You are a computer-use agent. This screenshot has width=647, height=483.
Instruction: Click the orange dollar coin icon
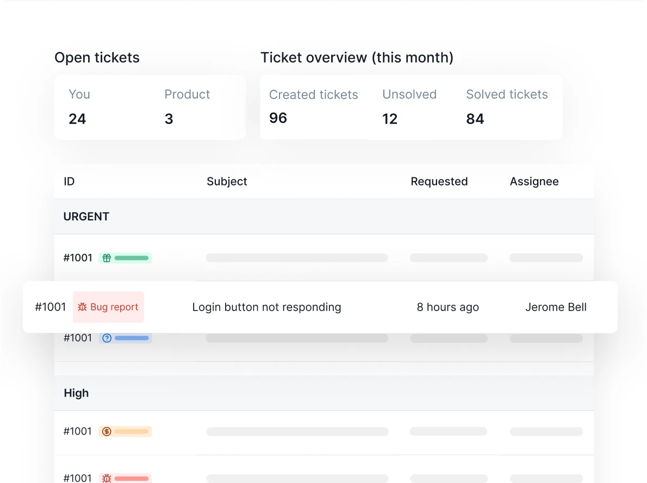tap(107, 431)
